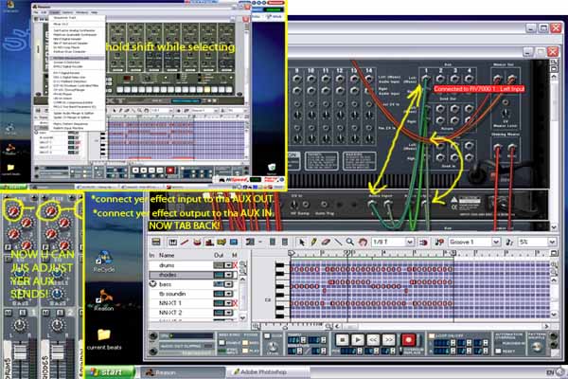Image resolution: width=568 pixels, height=379 pixels.
Task: Click quantize-during-recording icon left of Groove 1
Action: pos(440,242)
